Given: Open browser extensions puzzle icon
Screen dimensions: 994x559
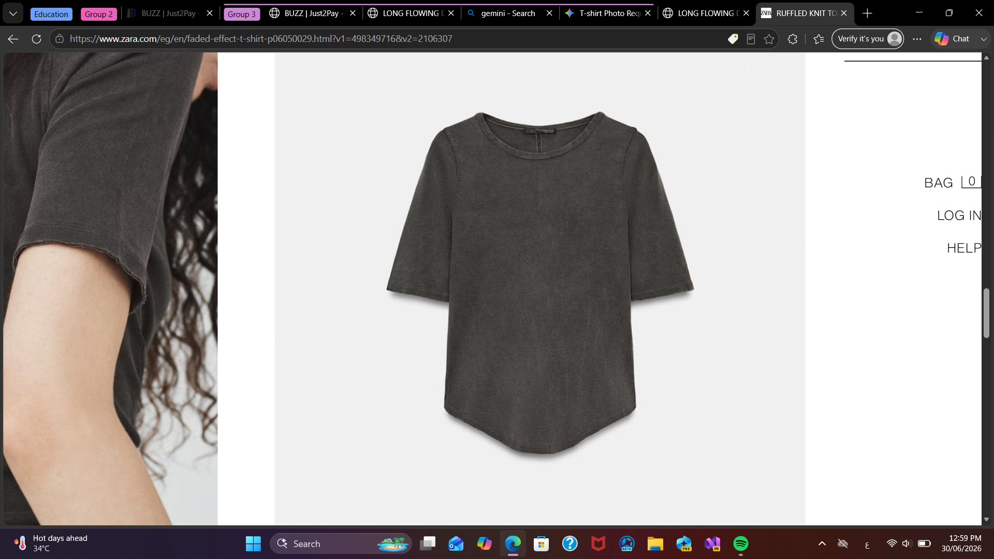Looking at the screenshot, I should coord(793,39).
